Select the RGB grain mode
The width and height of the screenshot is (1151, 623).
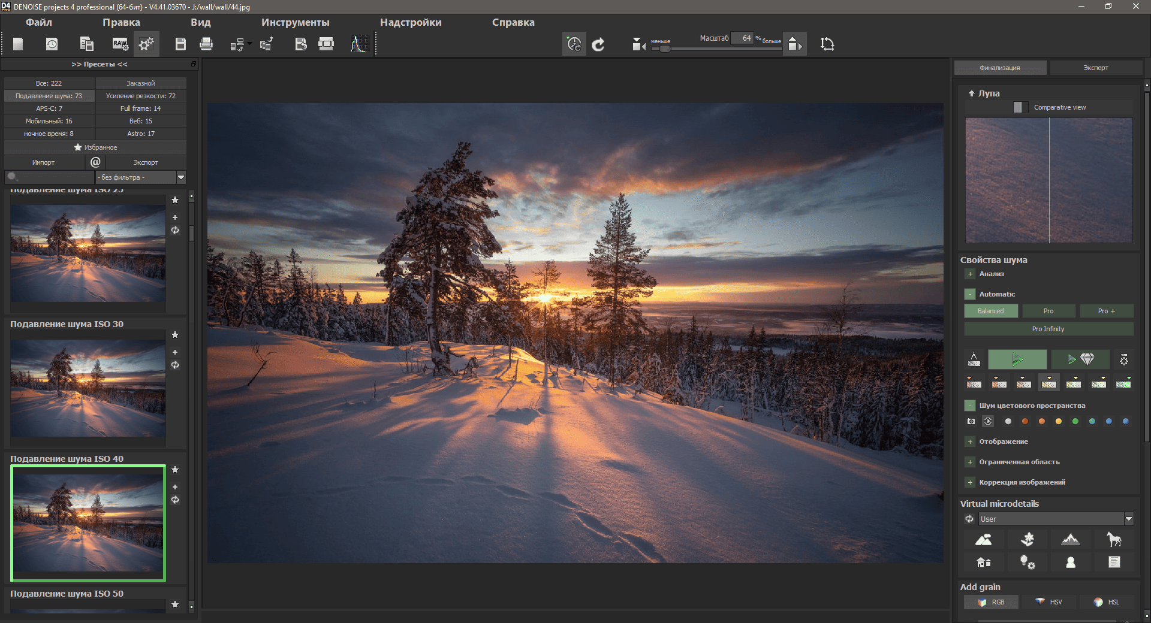[991, 602]
